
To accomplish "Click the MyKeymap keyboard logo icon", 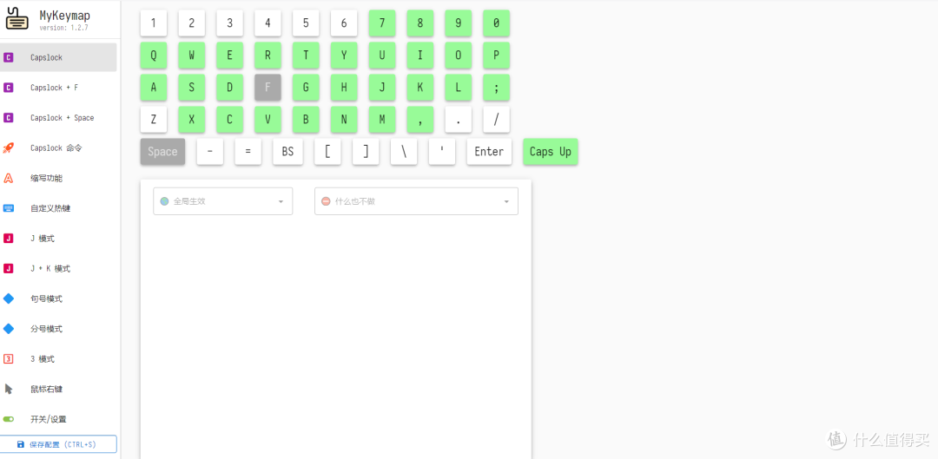I will pos(17,18).
